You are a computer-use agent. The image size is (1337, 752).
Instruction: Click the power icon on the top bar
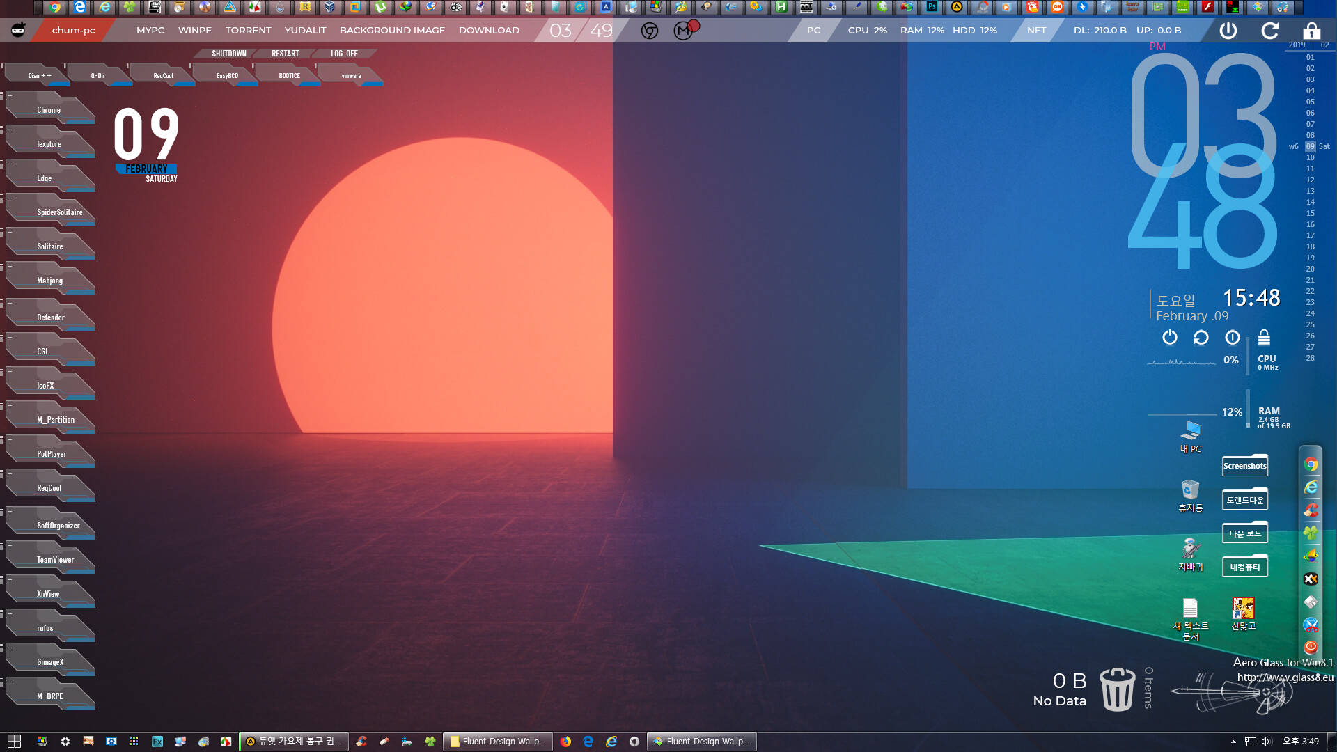click(x=1228, y=31)
